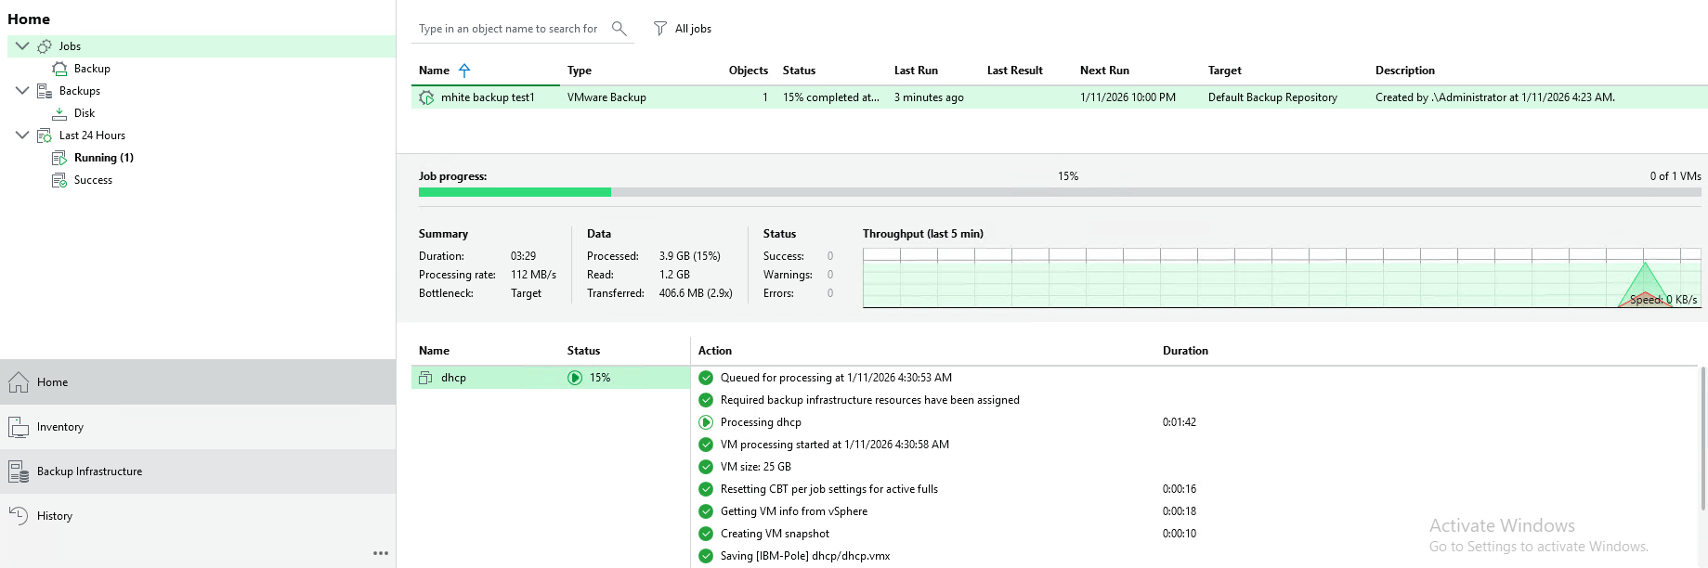Select the Success tree item

[93, 180]
